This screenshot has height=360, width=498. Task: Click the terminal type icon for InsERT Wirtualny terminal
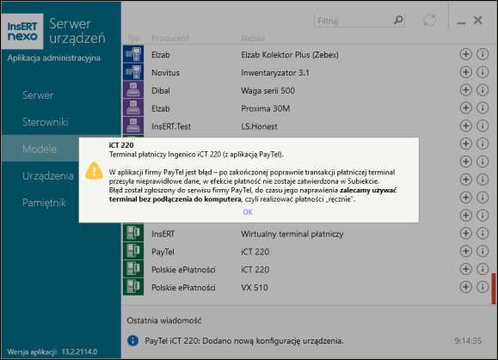coord(133,233)
